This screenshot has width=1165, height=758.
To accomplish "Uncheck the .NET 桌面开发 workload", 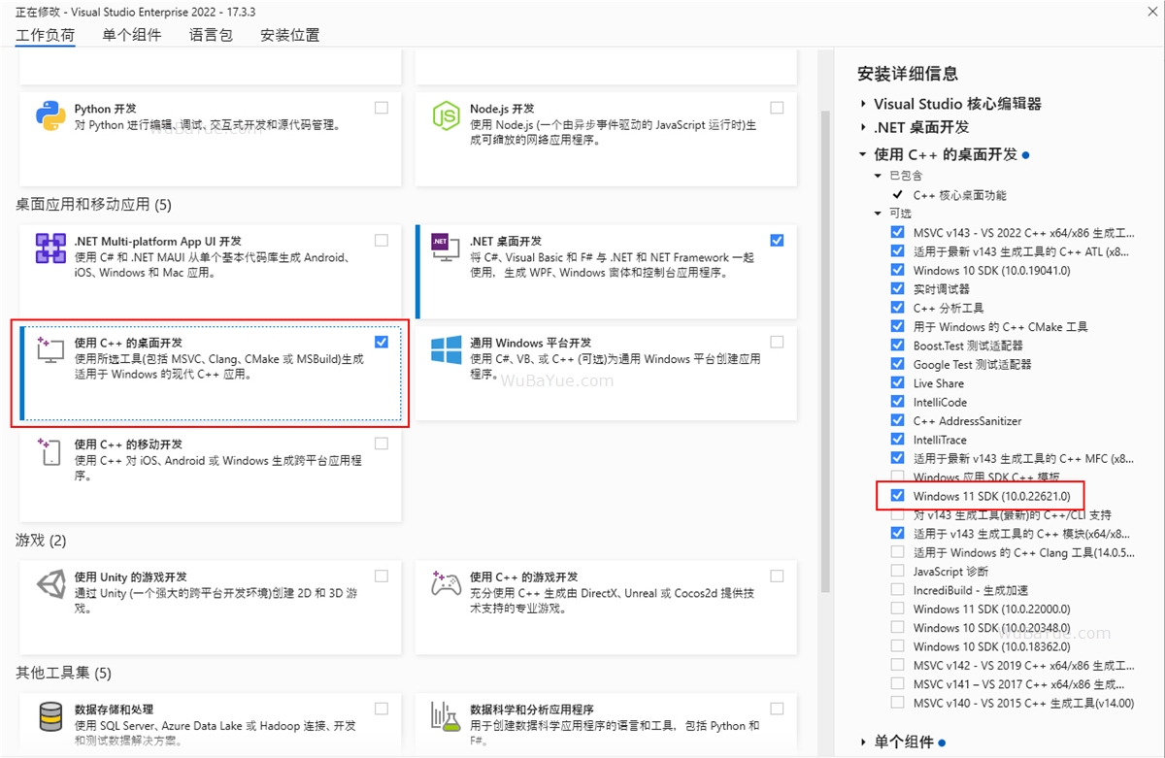I will 777,241.
